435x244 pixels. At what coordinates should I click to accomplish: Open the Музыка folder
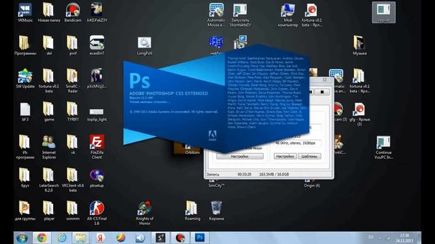tap(360, 45)
